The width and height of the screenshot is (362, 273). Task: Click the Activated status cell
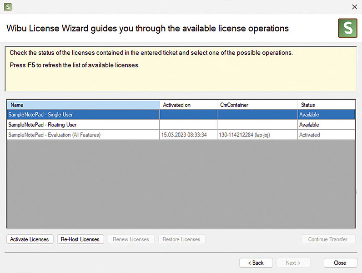(x=326, y=135)
